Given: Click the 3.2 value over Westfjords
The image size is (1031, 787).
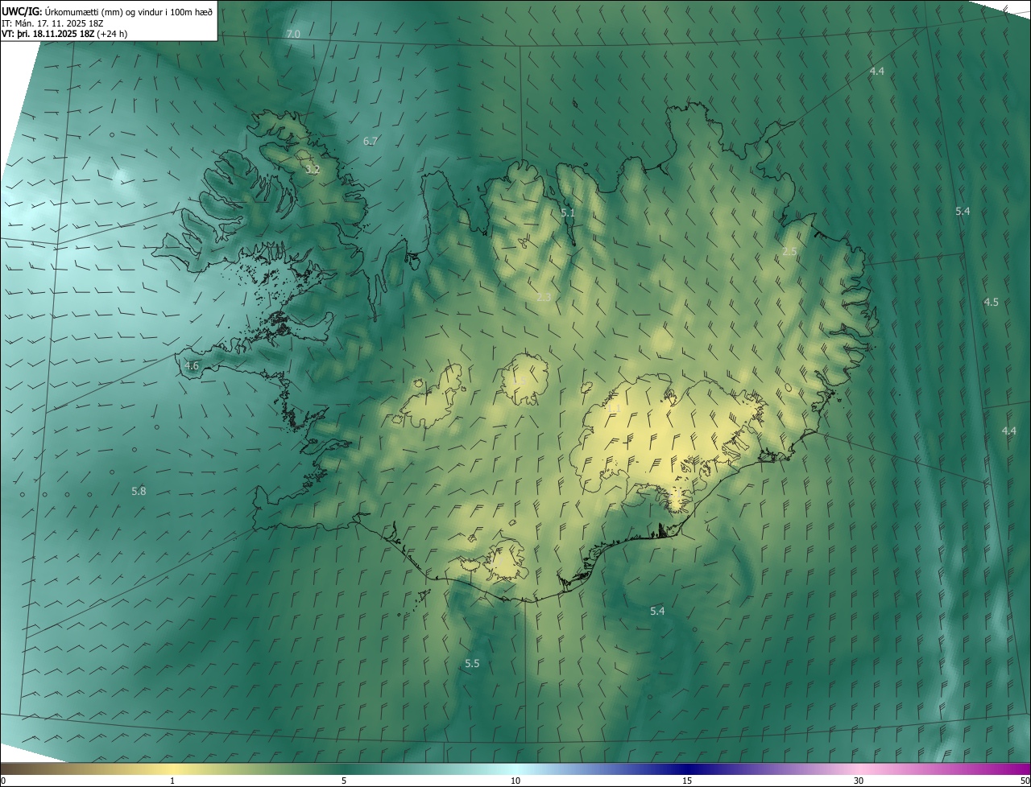Looking at the screenshot, I should click(x=313, y=170).
